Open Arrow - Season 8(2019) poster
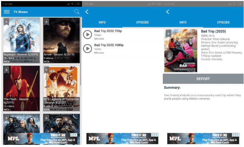 [x=61, y=40]
